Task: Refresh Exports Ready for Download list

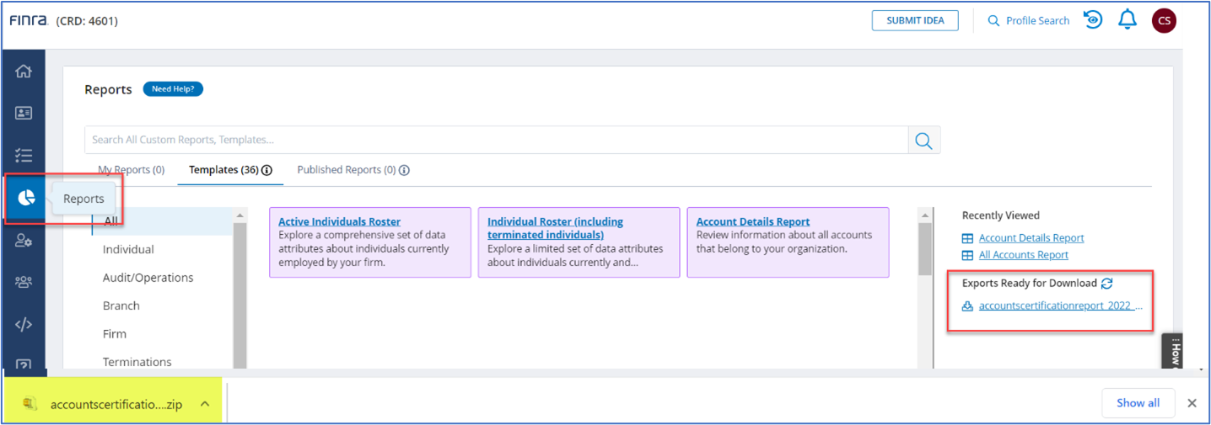Action: click(1107, 284)
